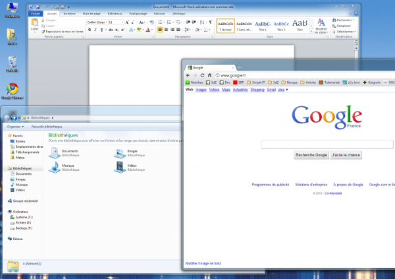395x279 pixels.
Task: Click the Chrome back arrow
Action: (187, 75)
